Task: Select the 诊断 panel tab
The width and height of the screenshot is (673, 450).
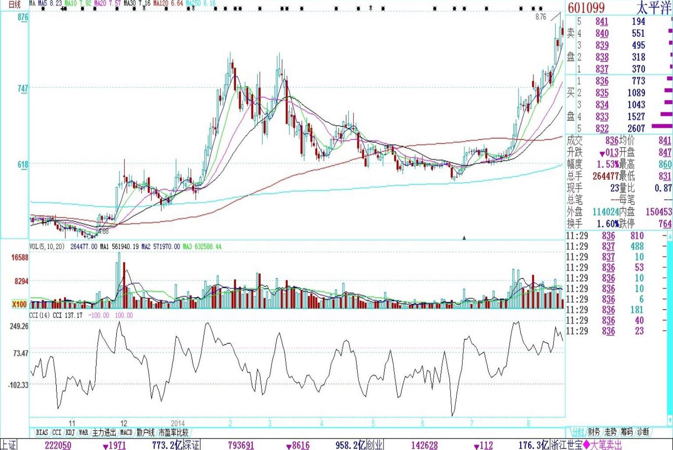Action: [643, 432]
